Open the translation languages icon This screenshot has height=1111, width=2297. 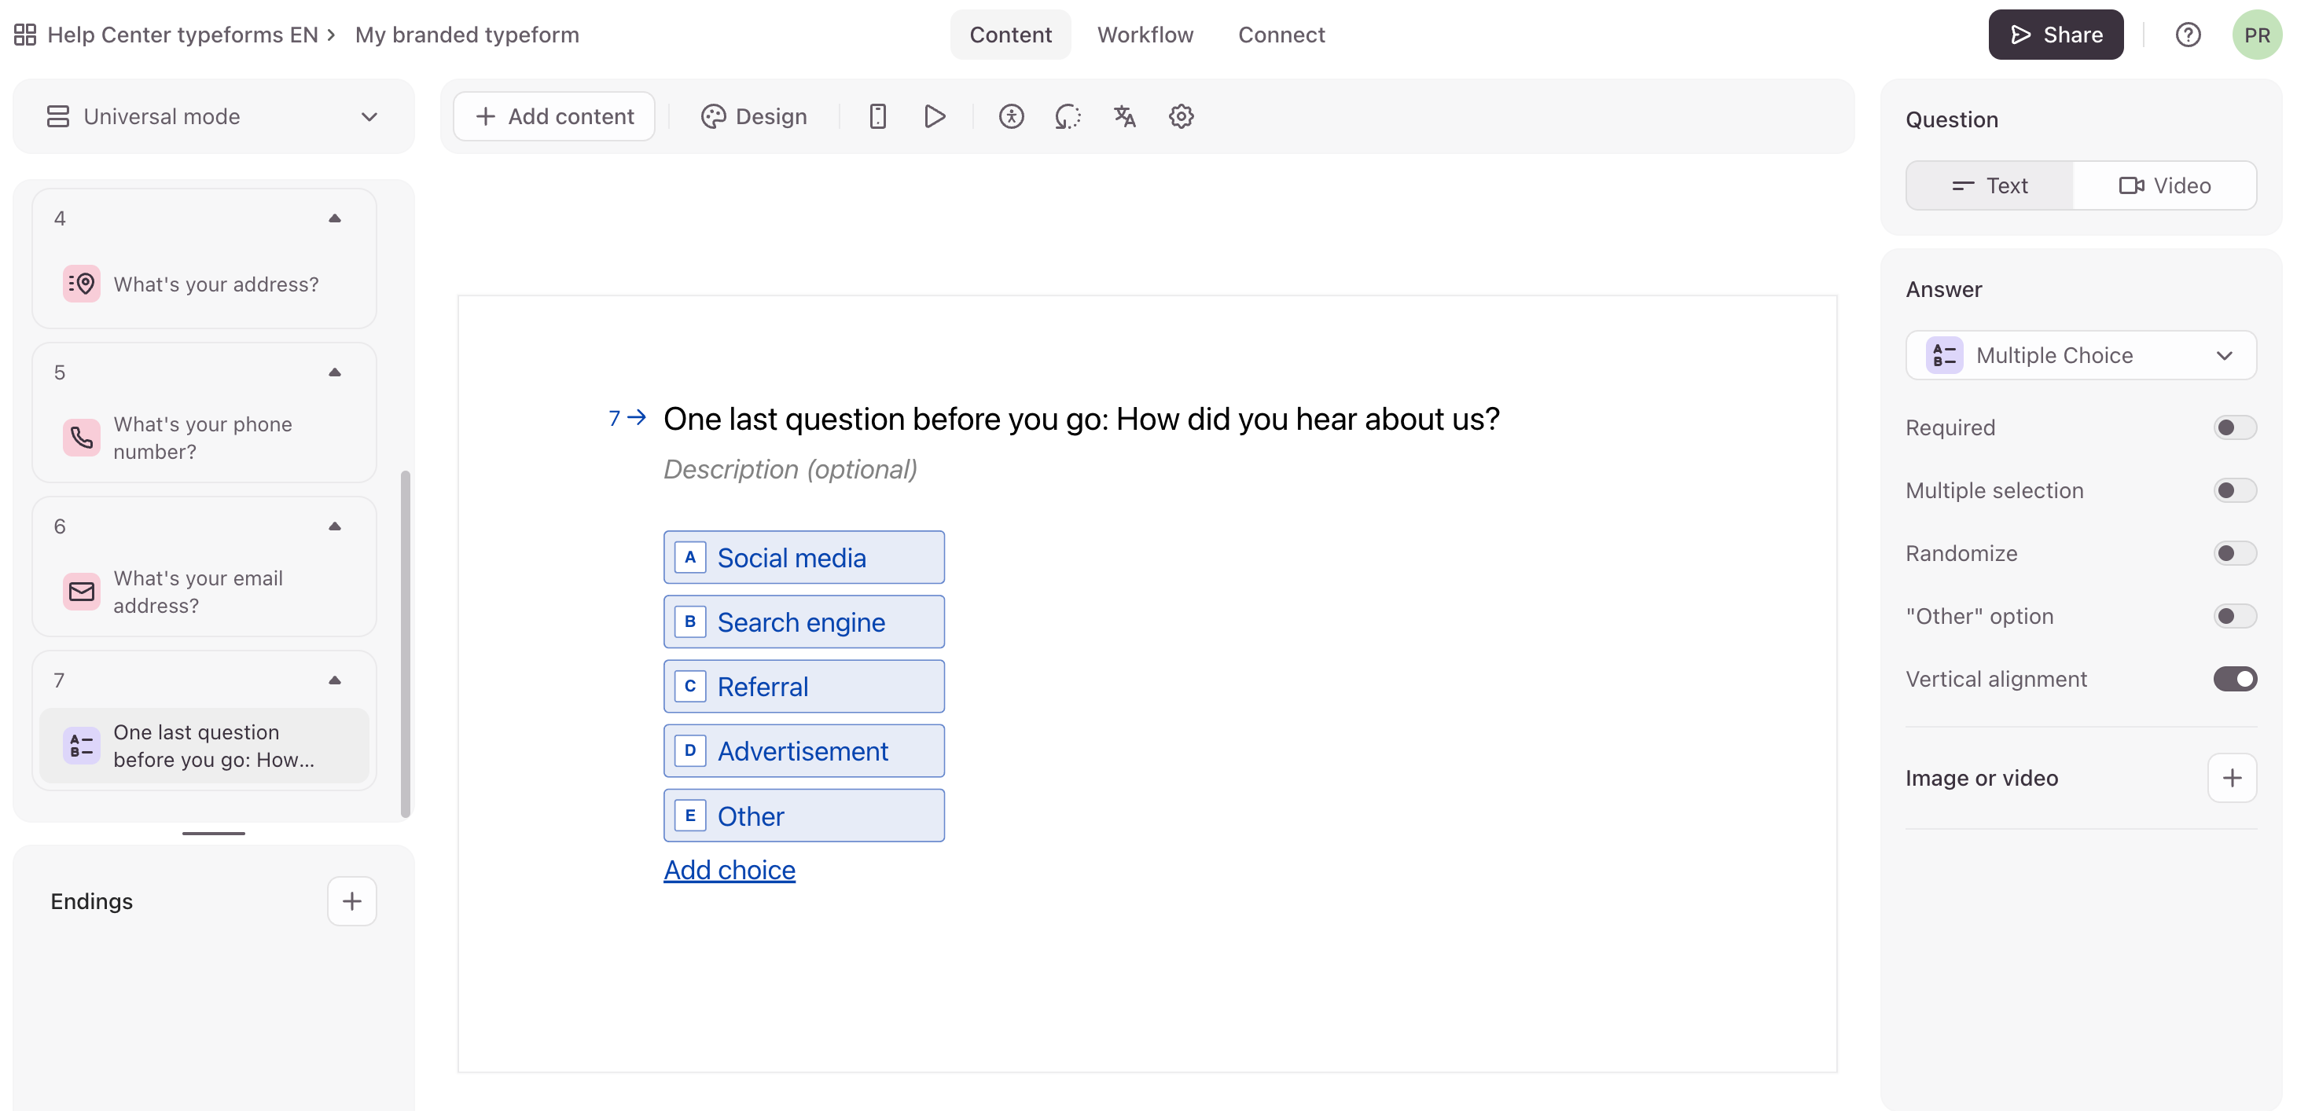point(1124,117)
